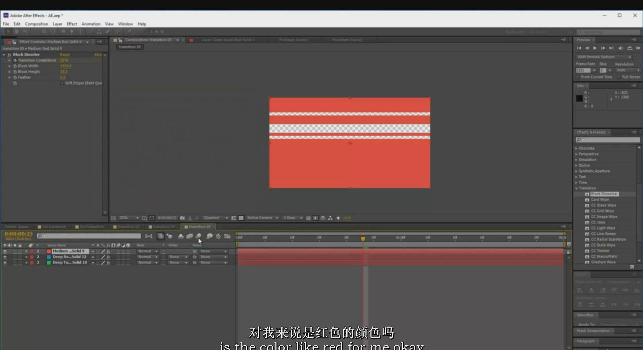The width and height of the screenshot is (643, 350).
Task: Toggle the Transparency Grid icon in viewer
Action: tap(241, 218)
